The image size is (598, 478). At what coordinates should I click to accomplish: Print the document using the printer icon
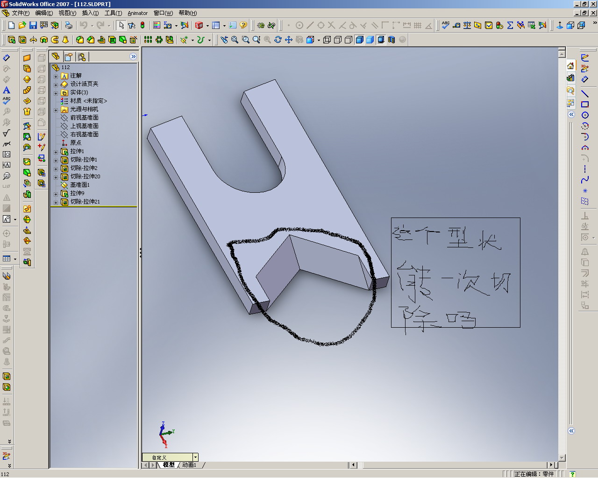tap(69, 25)
